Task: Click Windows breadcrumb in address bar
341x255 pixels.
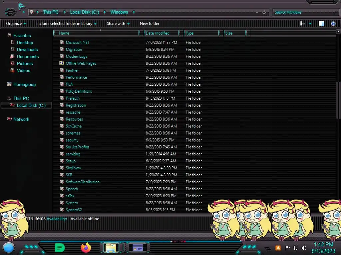Action: (x=119, y=12)
